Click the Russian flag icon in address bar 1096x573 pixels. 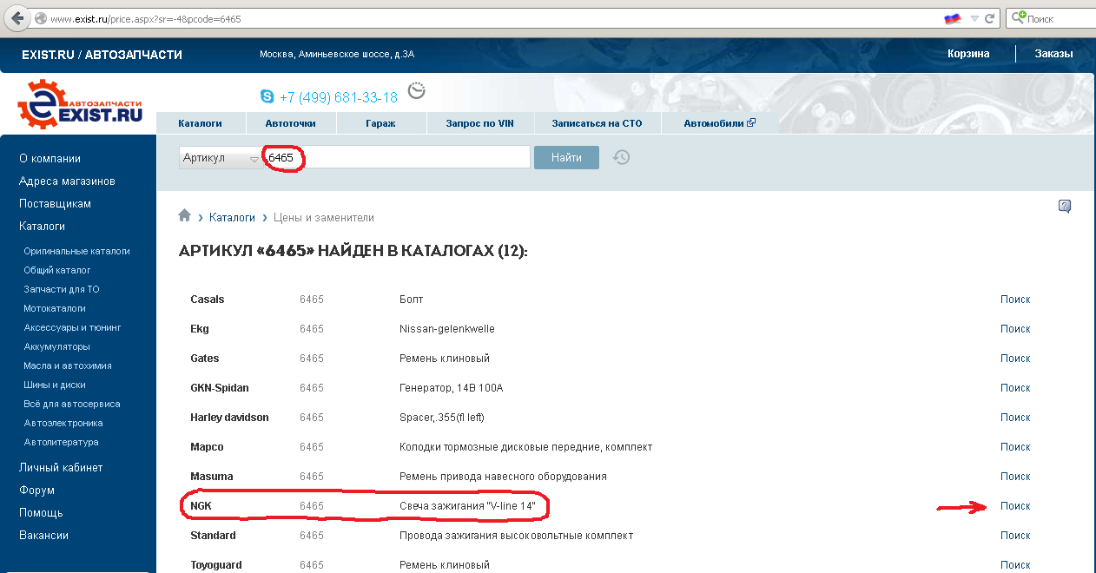[952, 18]
